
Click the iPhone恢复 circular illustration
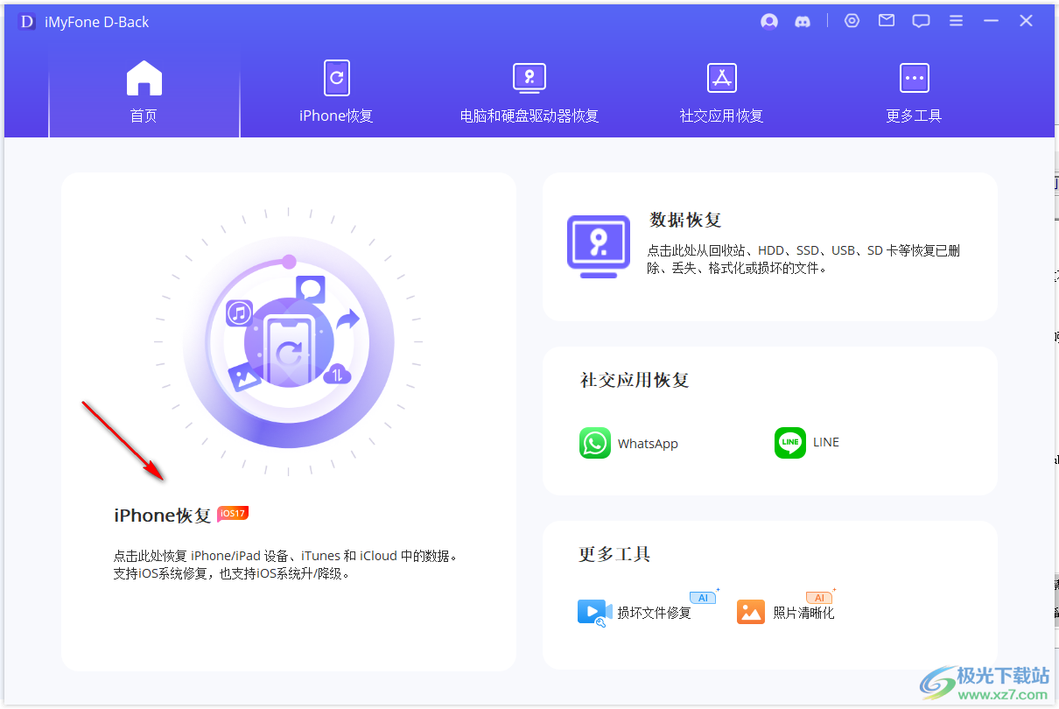pos(289,341)
